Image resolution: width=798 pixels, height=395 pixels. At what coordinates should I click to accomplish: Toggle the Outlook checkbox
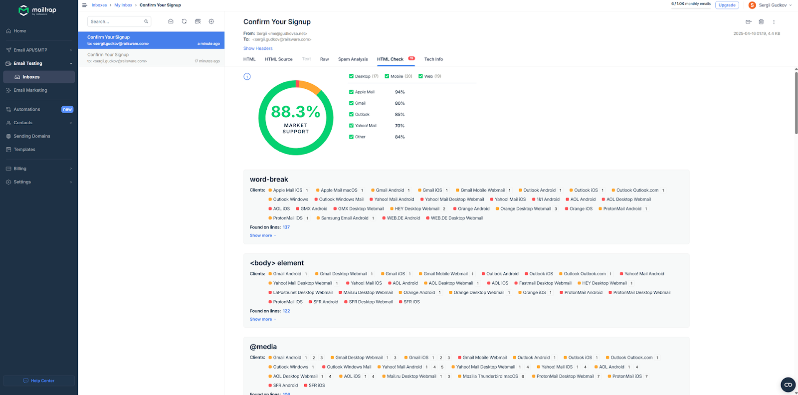351,114
